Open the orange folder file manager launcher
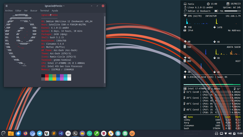 pyautogui.click(x=11, y=134)
